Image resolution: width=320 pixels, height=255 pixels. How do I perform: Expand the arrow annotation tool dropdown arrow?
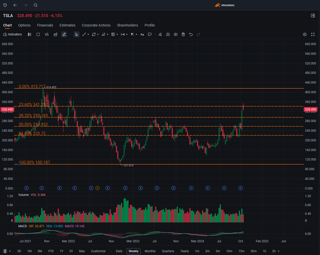[x=136, y=34]
